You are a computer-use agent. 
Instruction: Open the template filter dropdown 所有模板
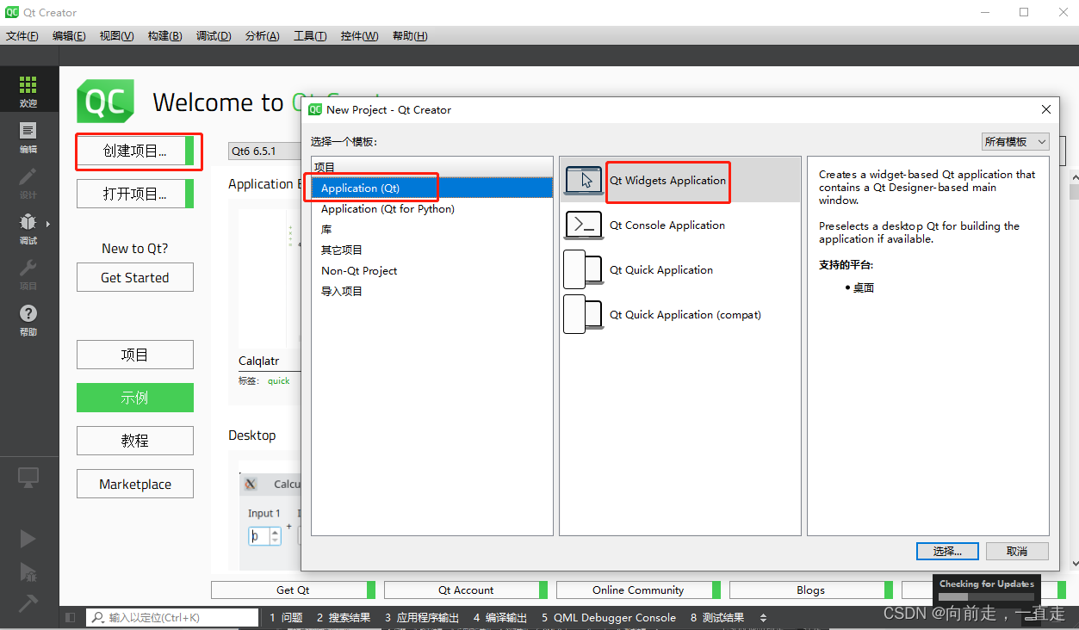point(1015,141)
